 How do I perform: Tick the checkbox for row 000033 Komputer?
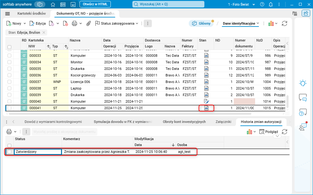9,56
